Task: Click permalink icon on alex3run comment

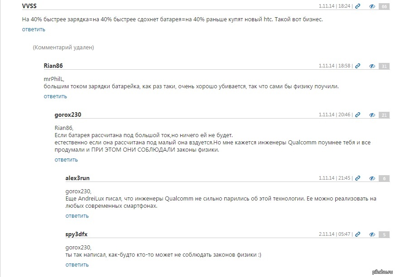Action: tap(358, 178)
